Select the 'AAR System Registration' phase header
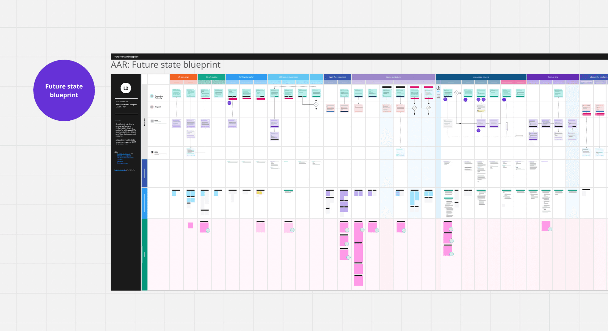Screen dimensions: 608x331 [x=288, y=77]
